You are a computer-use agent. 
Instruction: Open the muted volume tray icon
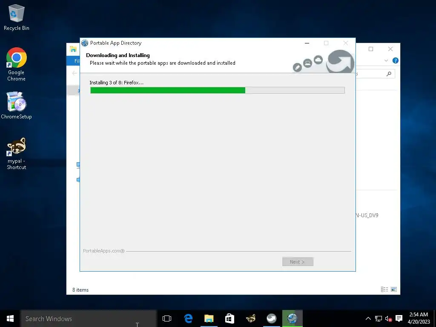point(388,318)
